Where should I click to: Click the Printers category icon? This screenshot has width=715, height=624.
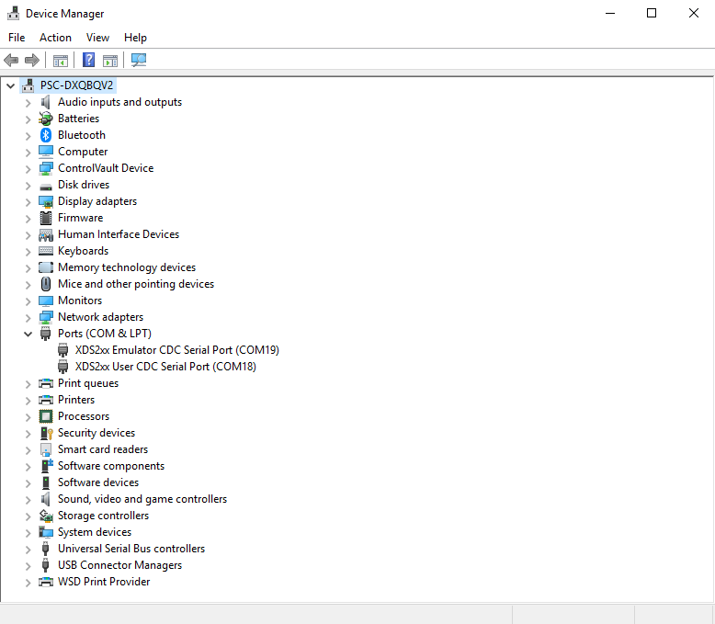[46, 400]
